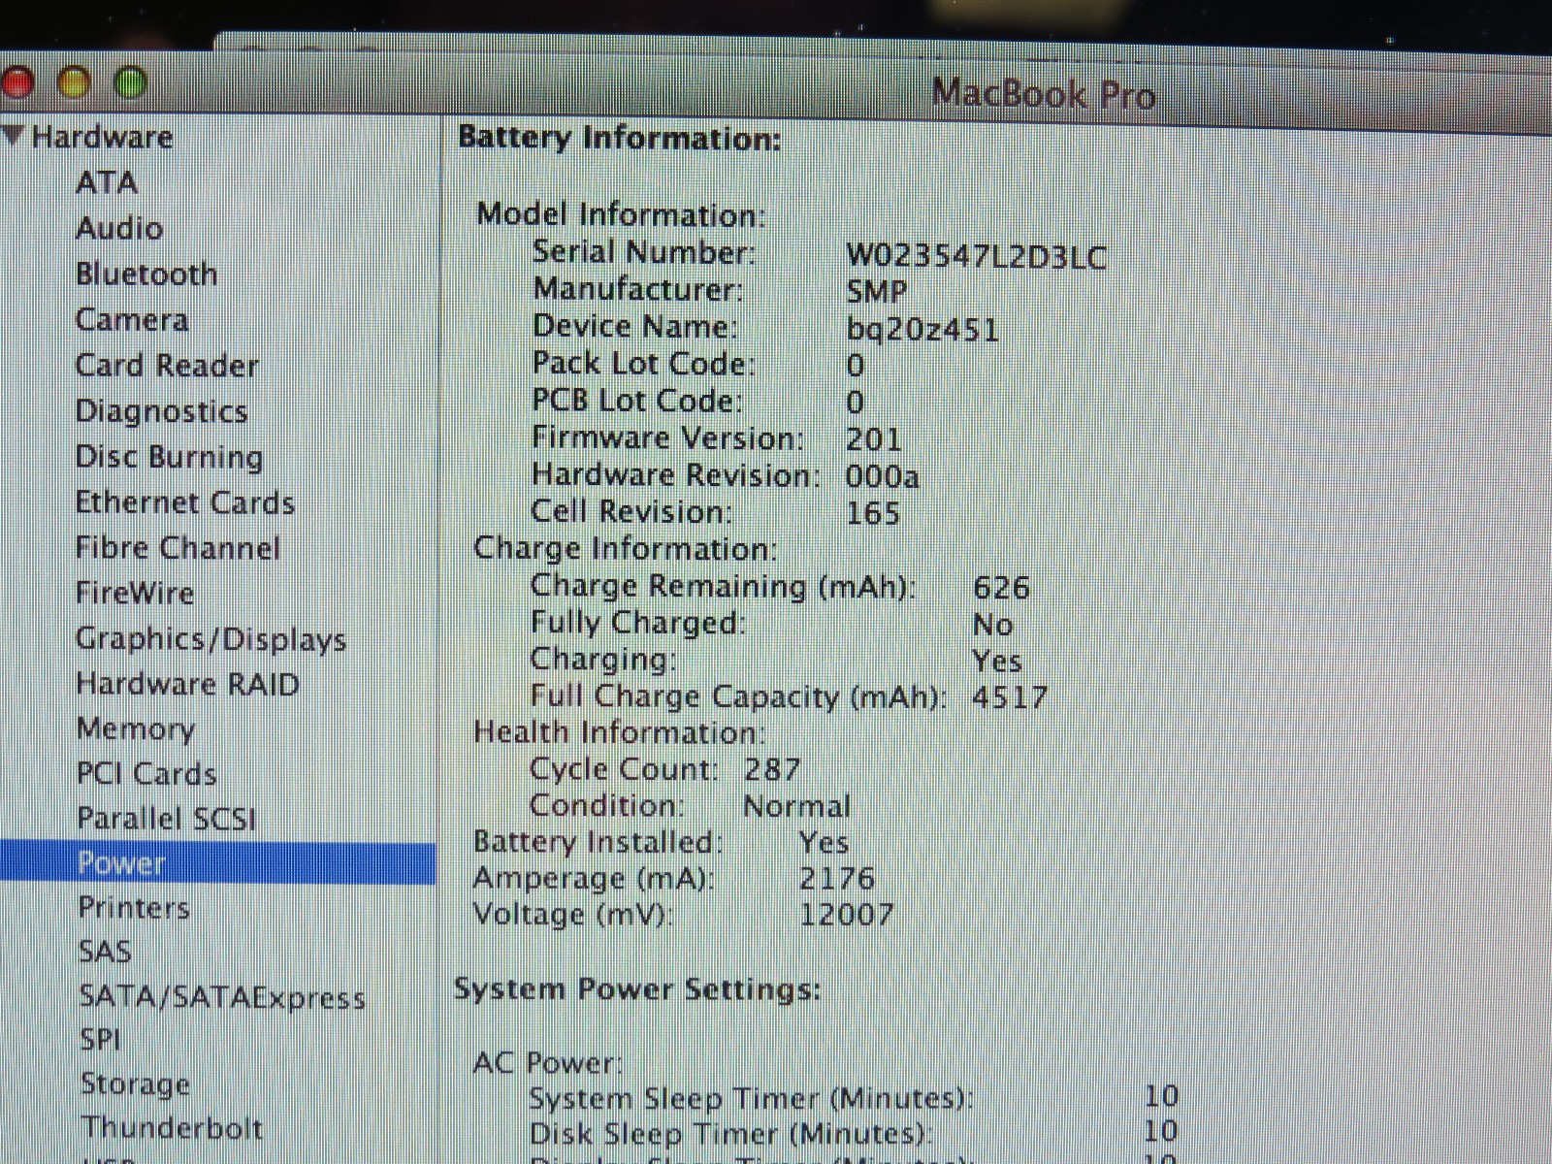
Task: Select the highlighted Power entry
Action: click(218, 863)
